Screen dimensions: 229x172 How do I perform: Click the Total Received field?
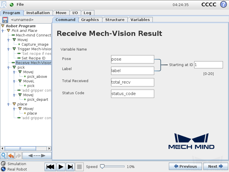point(132,82)
